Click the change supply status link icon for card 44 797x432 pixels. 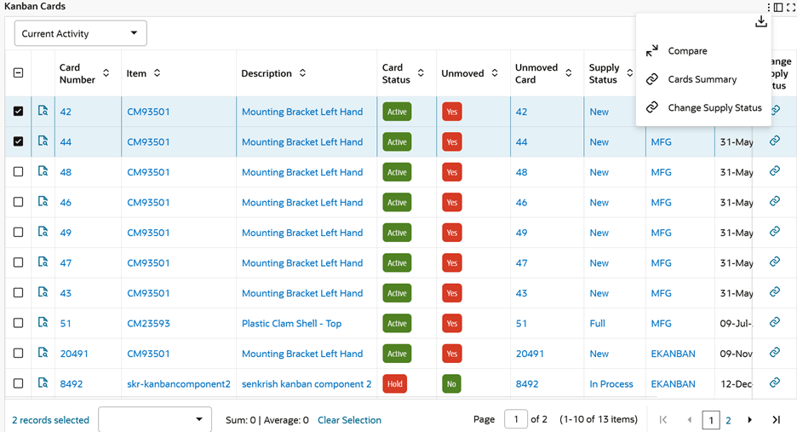click(775, 141)
